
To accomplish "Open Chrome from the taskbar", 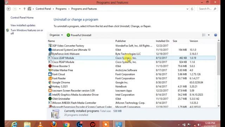I will 66,124.
